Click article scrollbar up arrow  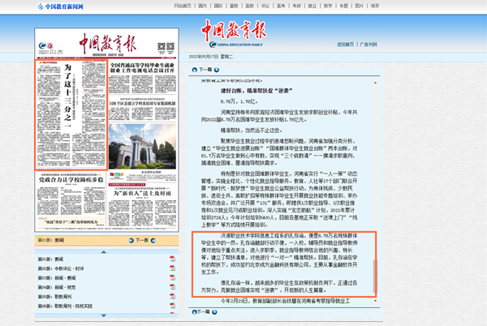pyautogui.click(x=375, y=83)
